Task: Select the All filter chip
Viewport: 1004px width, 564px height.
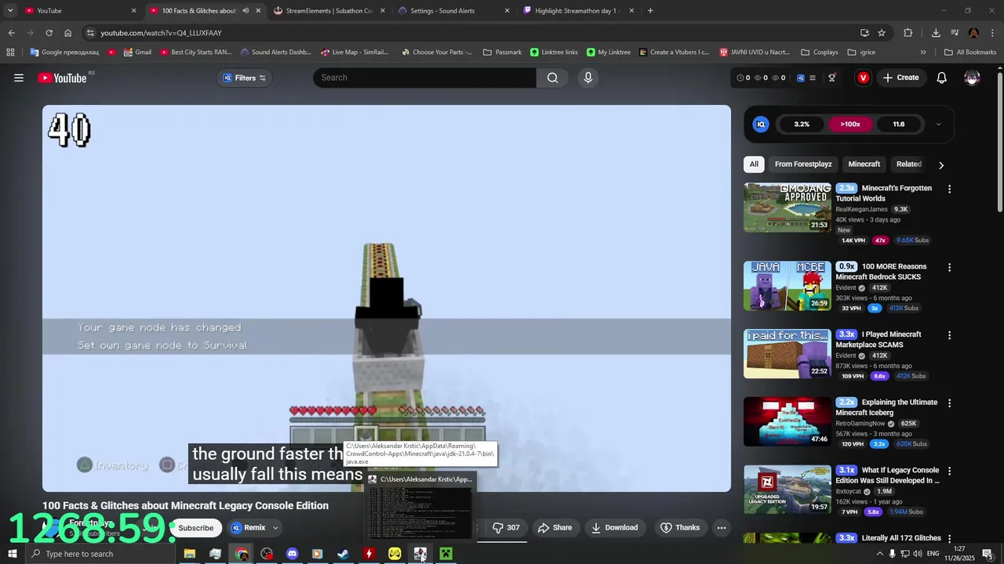Action: coord(754,164)
